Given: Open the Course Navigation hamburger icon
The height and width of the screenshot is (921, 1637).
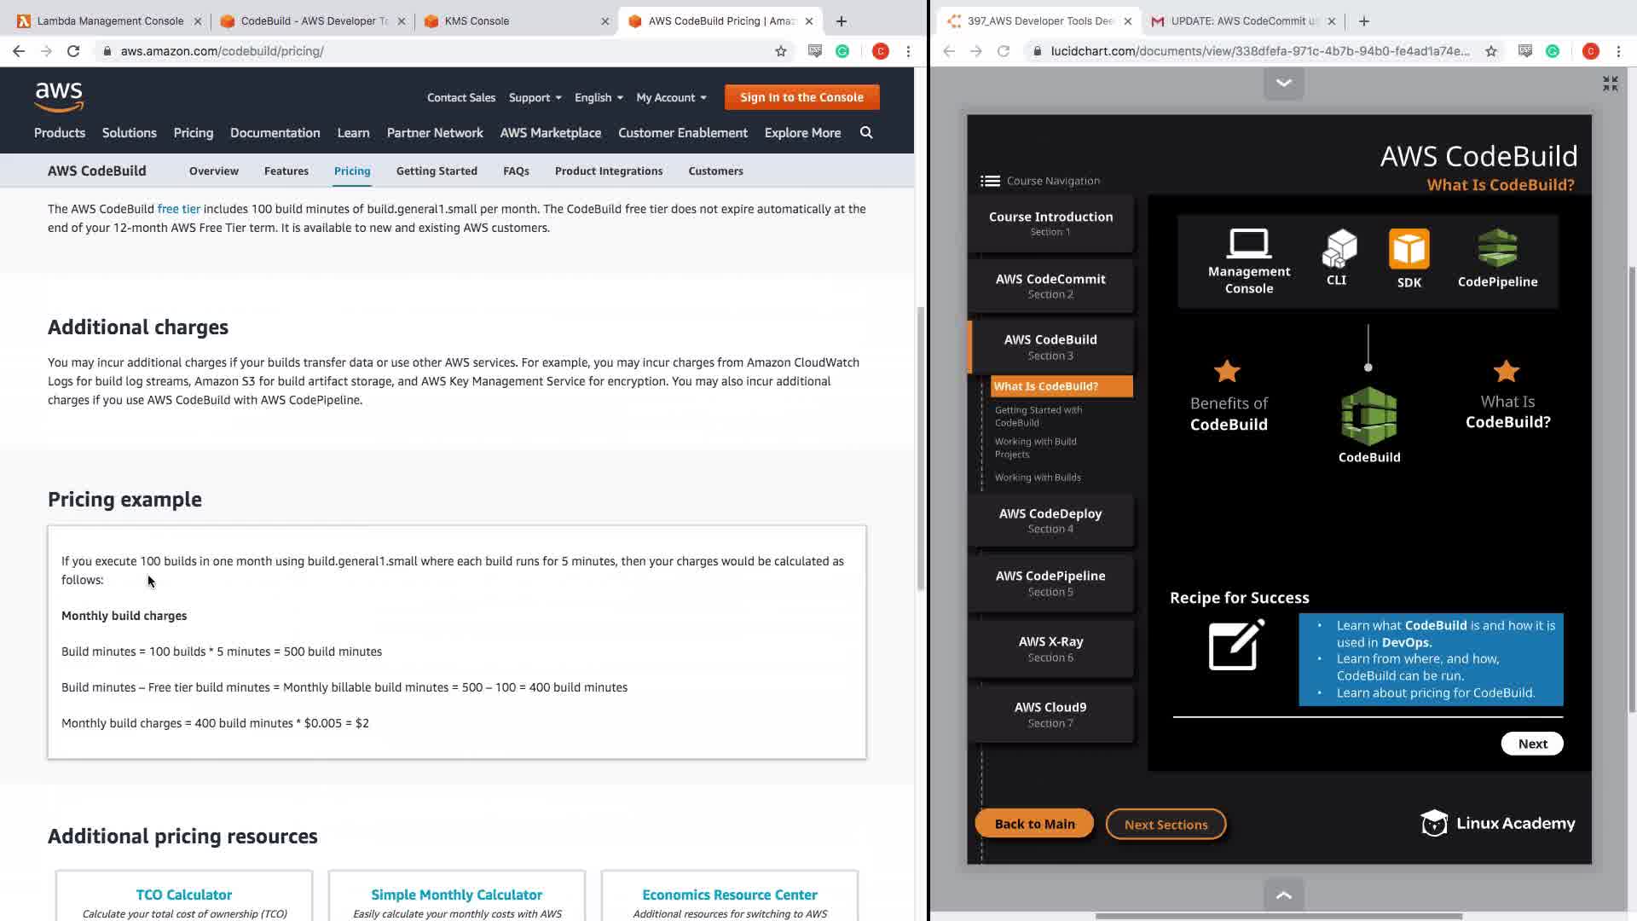Looking at the screenshot, I should pyautogui.click(x=990, y=181).
